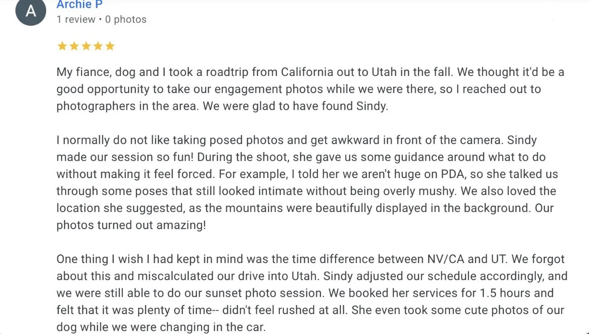Click the third star of the rating
This screenshot has height=334, width=589.
[x=86, y=46]
